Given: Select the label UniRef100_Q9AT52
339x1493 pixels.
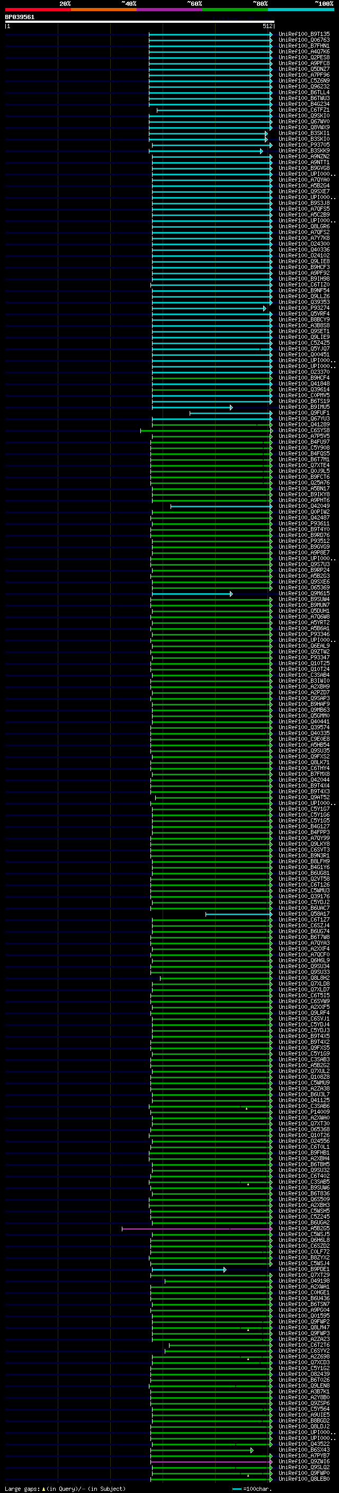Looking at the screenshot, I should tap(304, 798).
